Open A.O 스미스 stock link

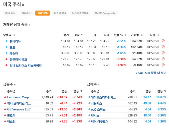pyautogui.click(x=98, y=109)
